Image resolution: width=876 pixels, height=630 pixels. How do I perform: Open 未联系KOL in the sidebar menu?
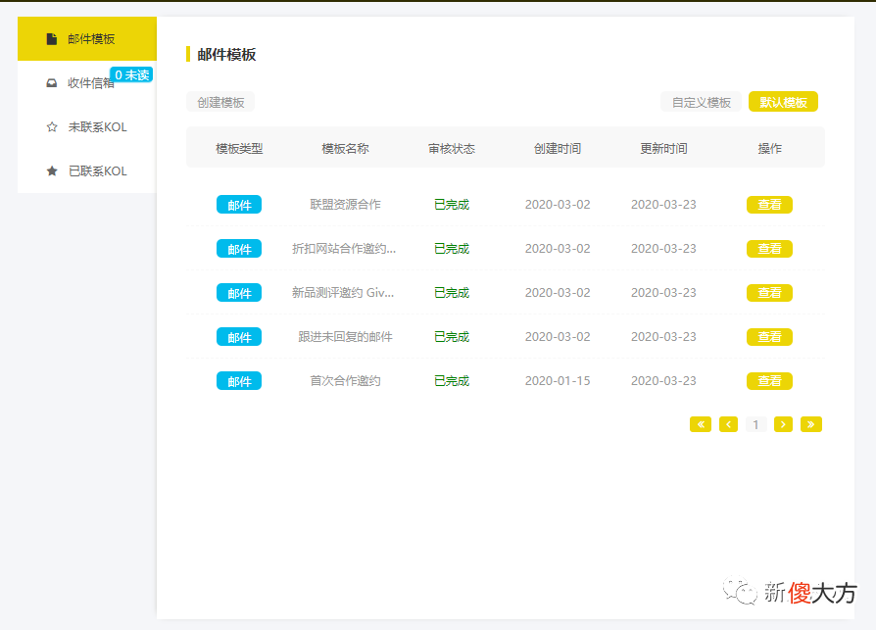(87, 126)
